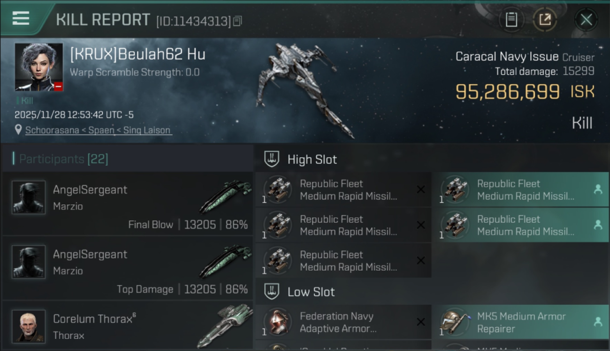View Beulah62 Hu's character portrait
Screen dimensions: 610x351
[38, 67]
